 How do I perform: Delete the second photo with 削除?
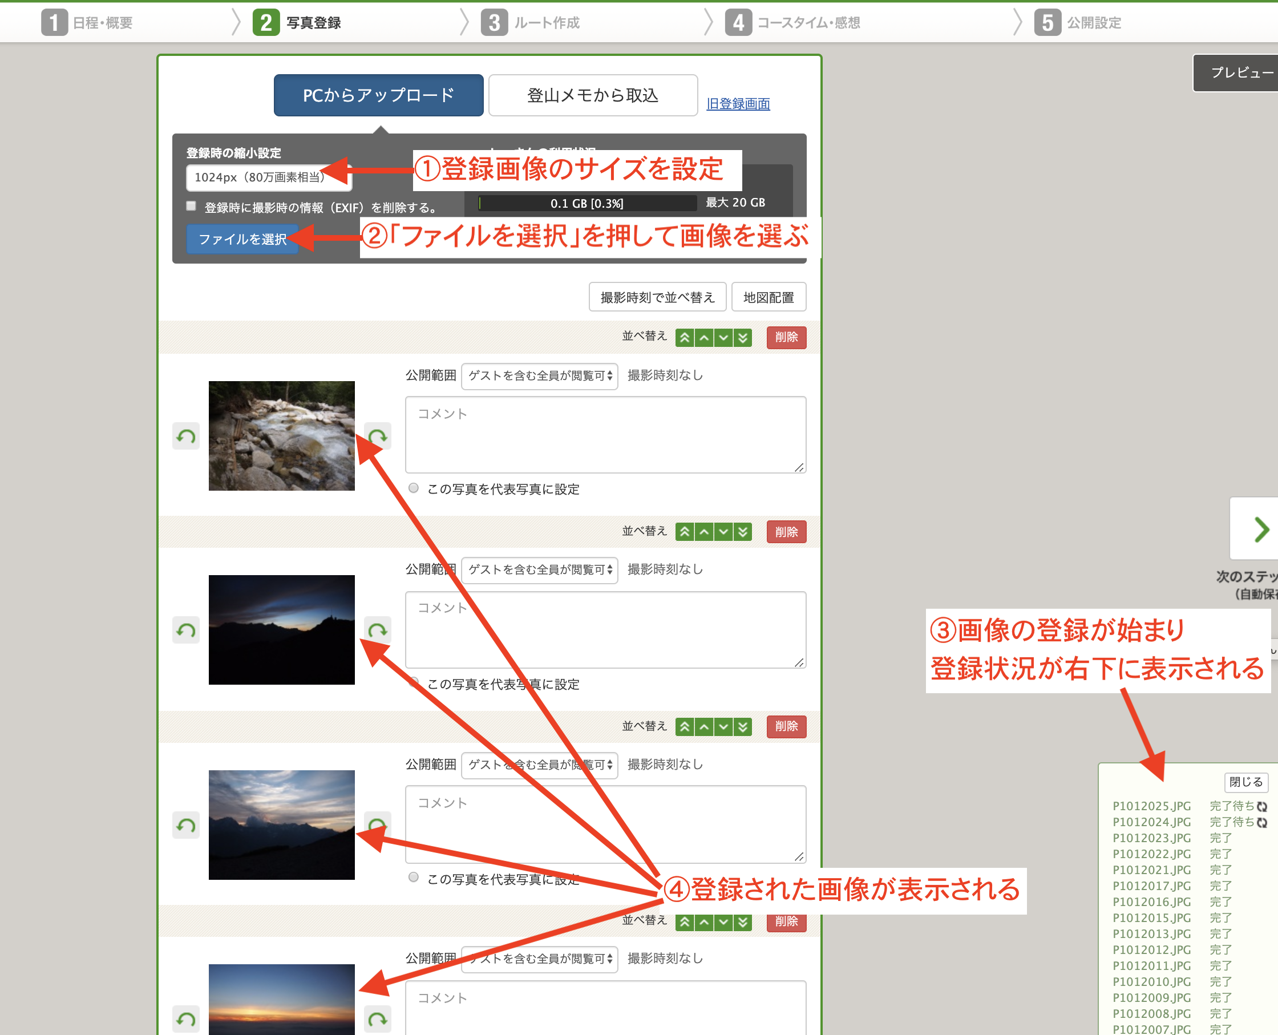point(786,532)
